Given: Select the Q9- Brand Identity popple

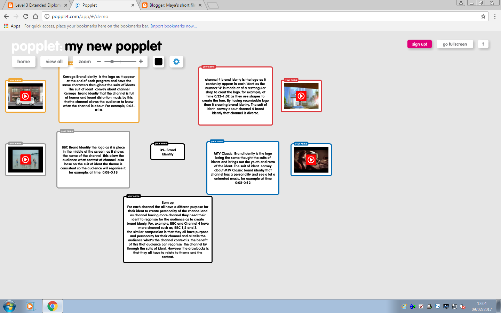Looking at the screenshot, I should coord(168,152).
